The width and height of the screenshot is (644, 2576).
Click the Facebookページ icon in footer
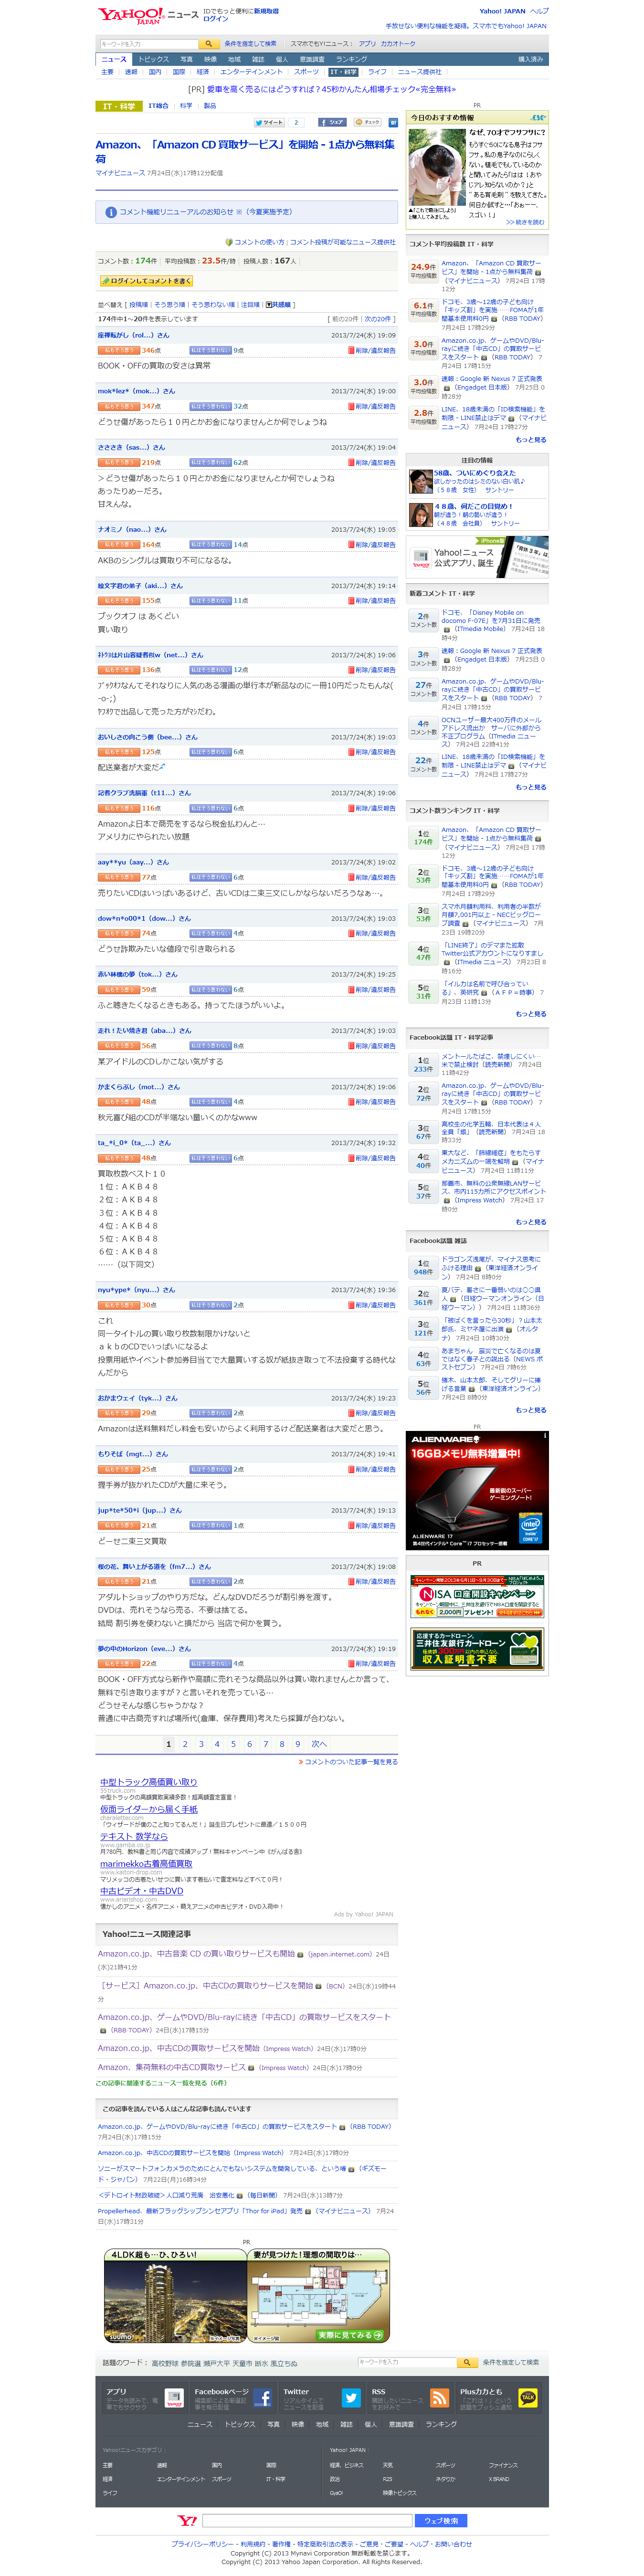(x=262, y=2398)
